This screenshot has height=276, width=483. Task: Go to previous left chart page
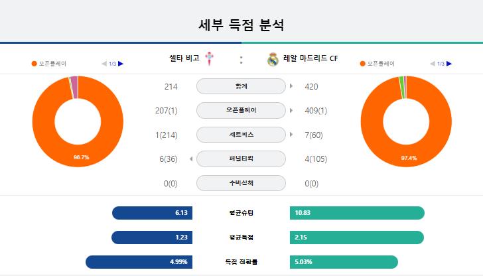click(x=104, y=64)
